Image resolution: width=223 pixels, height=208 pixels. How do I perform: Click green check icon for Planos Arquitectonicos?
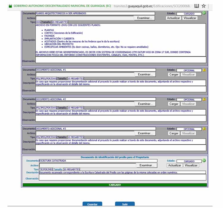point(204,13)
